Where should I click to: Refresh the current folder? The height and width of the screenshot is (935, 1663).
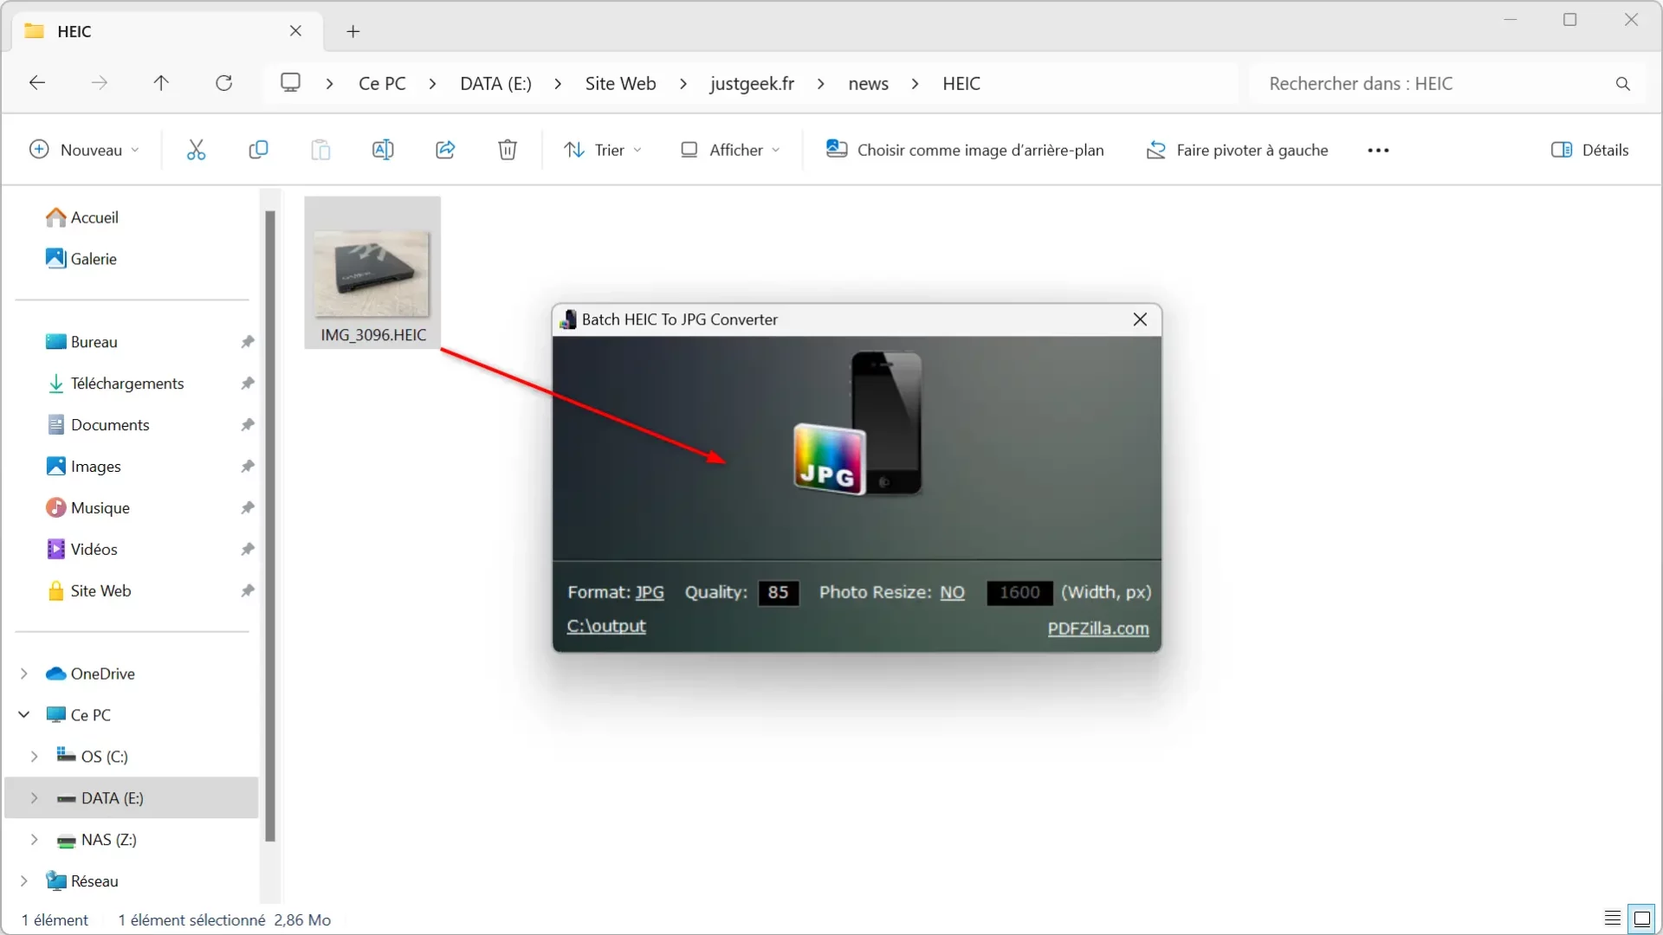[223, 83]
